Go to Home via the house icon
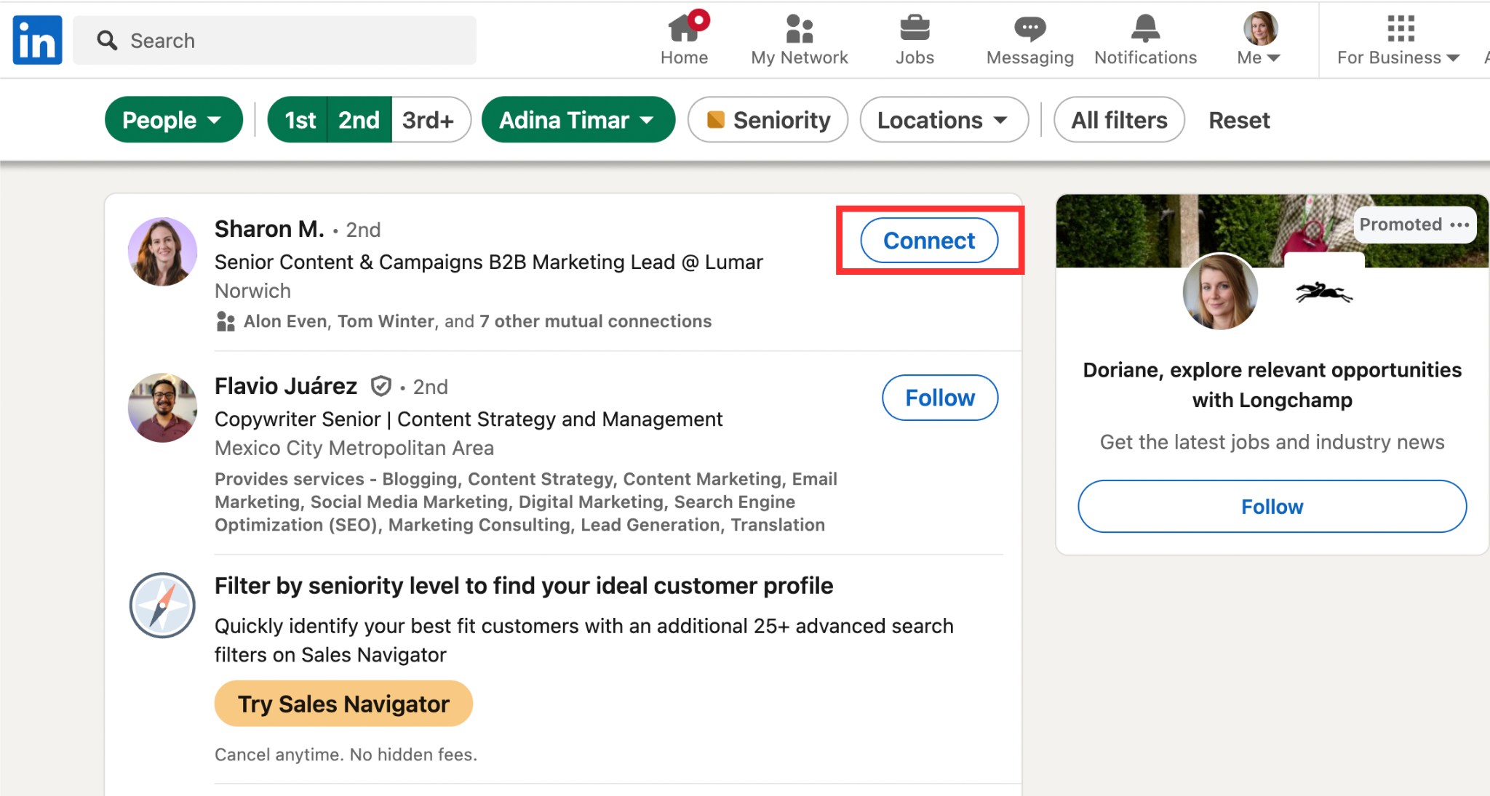1490x796 pixels. (685, 28)
